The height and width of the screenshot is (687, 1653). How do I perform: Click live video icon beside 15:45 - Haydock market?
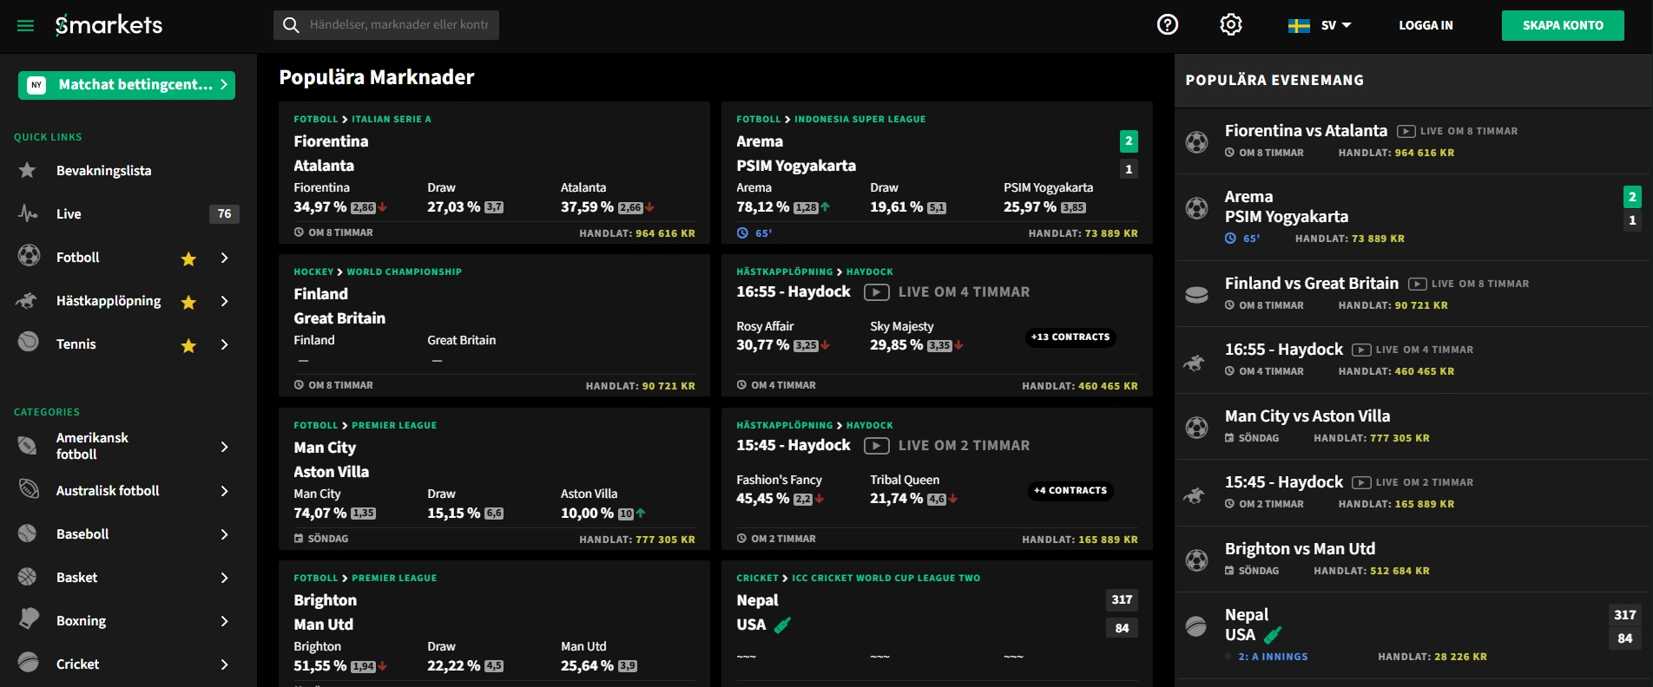(x=876, y=446)
